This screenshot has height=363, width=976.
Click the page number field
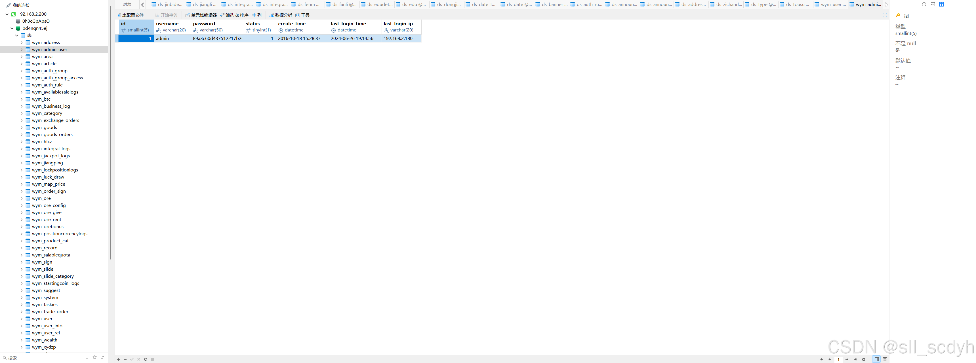pyautogui.click(x=838, y=360)
